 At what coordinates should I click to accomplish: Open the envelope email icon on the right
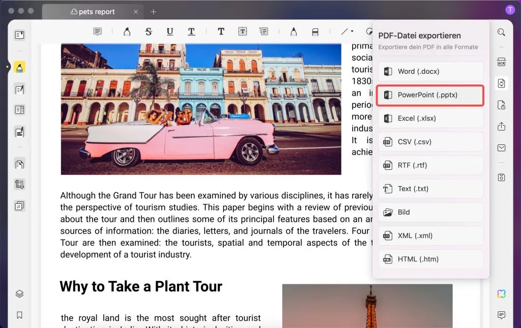click(501, 147)
